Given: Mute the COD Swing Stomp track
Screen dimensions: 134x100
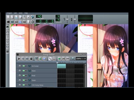Looking at the screenshot, I should click(x=24, y=85).
